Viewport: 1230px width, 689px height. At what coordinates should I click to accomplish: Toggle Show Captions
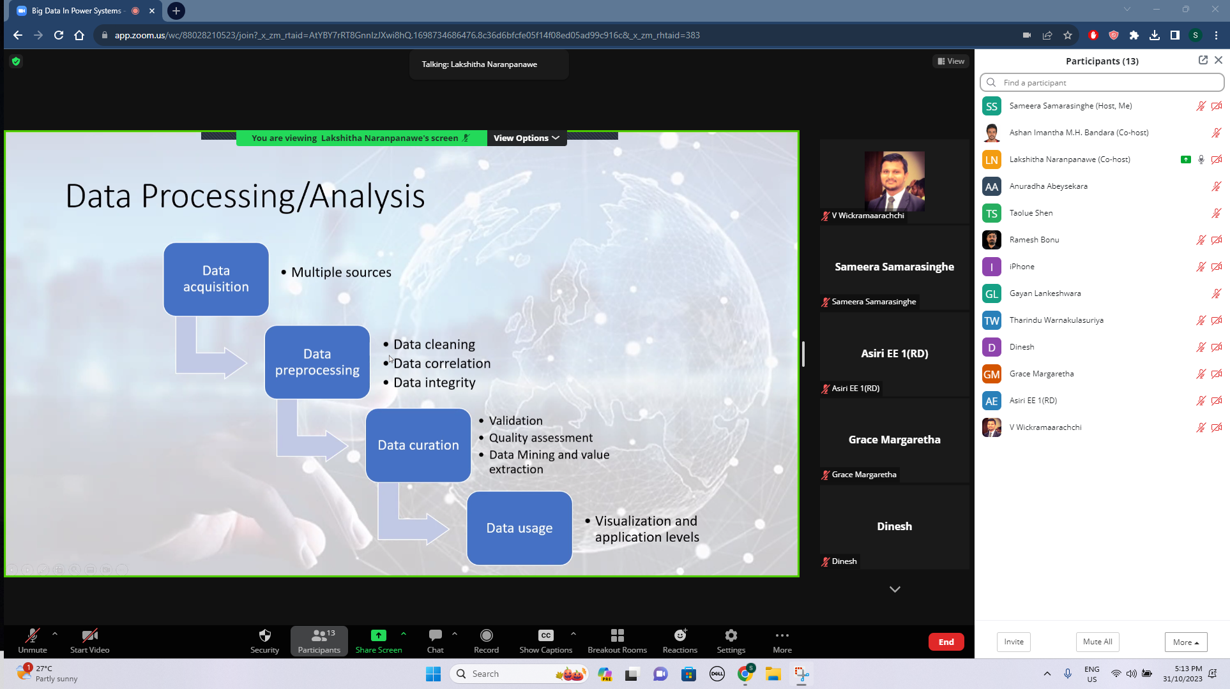(x=545, y=641)
